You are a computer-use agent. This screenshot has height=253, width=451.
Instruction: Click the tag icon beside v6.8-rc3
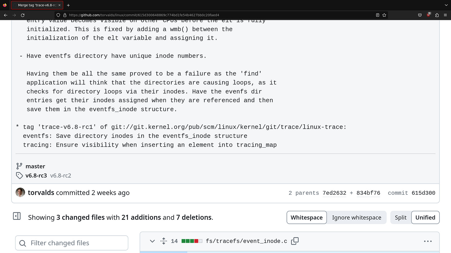coord(19,175)
